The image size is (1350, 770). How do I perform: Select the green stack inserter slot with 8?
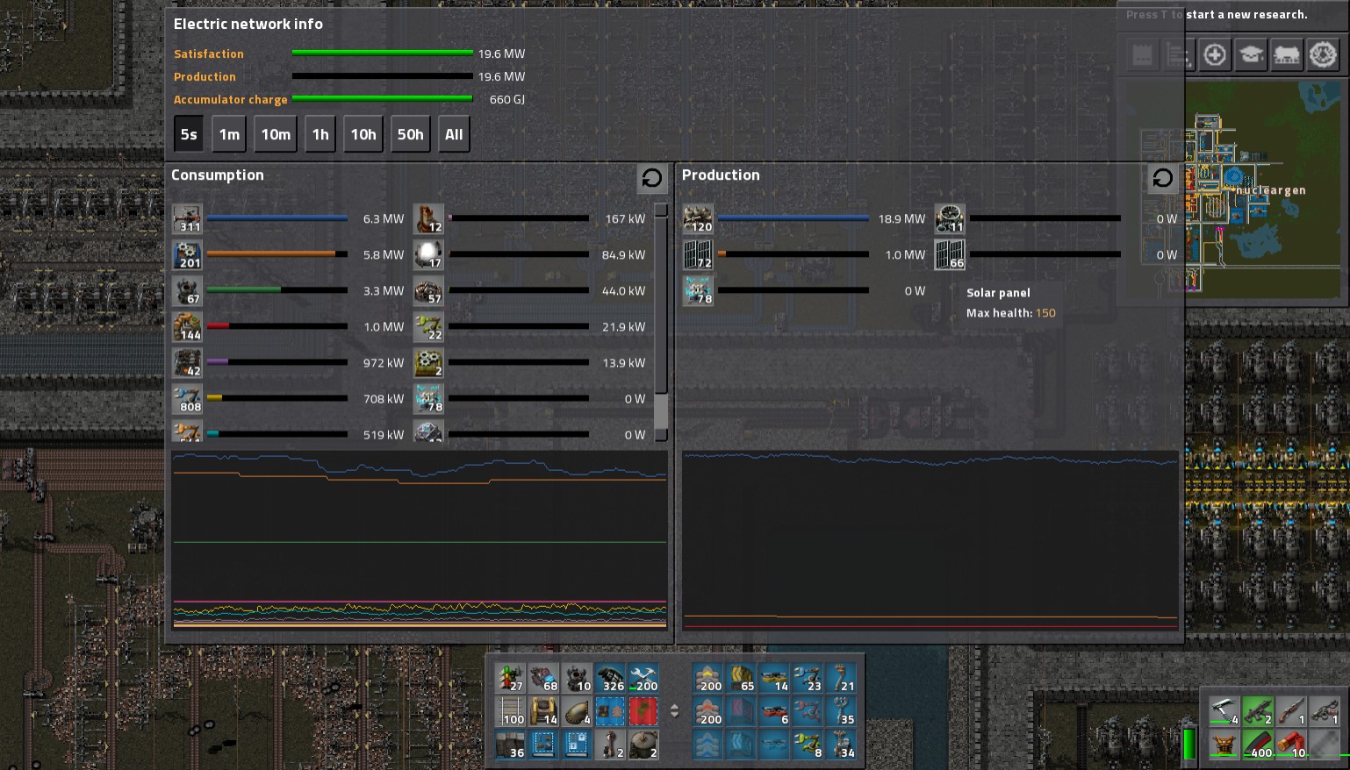[808, 745]
